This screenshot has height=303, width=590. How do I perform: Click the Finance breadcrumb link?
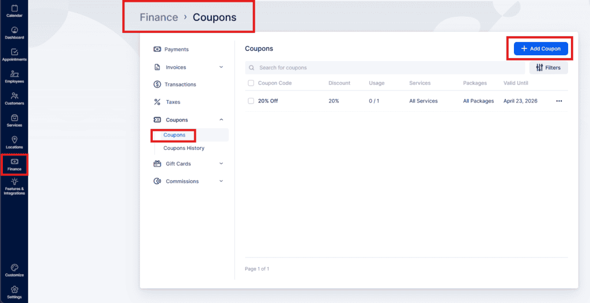(159, 17)
